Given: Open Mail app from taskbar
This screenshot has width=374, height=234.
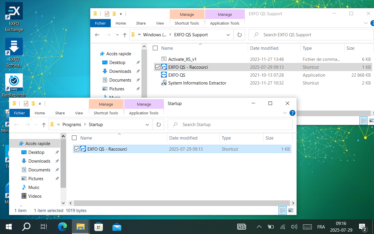Looking at the screenshot, I should click(117, 227).
